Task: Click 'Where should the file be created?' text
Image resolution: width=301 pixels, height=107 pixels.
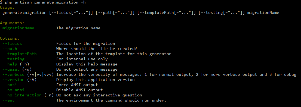Action: (97, 49)
